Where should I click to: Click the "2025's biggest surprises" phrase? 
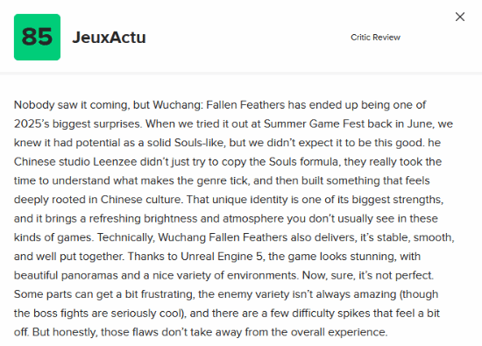pos(78,124)
